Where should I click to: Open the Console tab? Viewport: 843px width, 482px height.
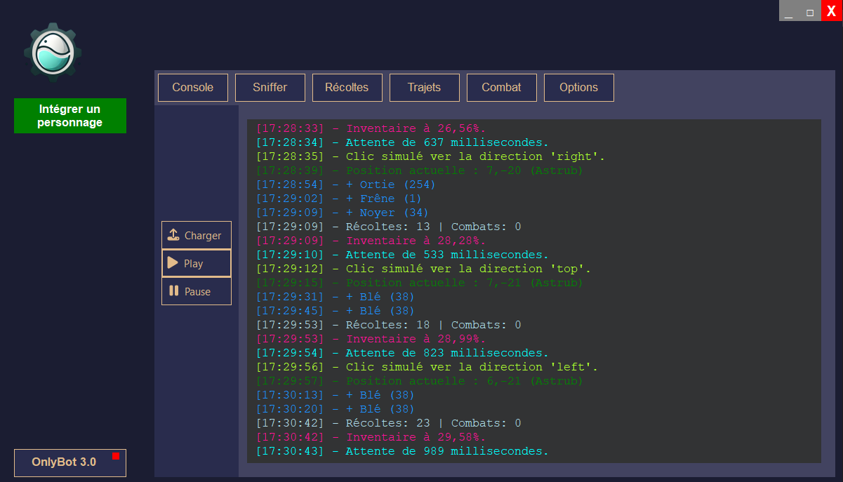(193, 88)
